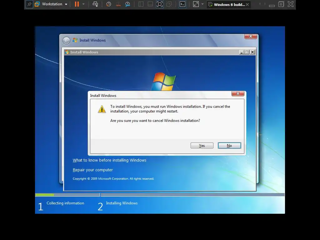The width and height of the screenshot is (320, 240).
Task: Click the icon in inner Install Windows title
Action: pyautogui.click(x=67, y=52)
